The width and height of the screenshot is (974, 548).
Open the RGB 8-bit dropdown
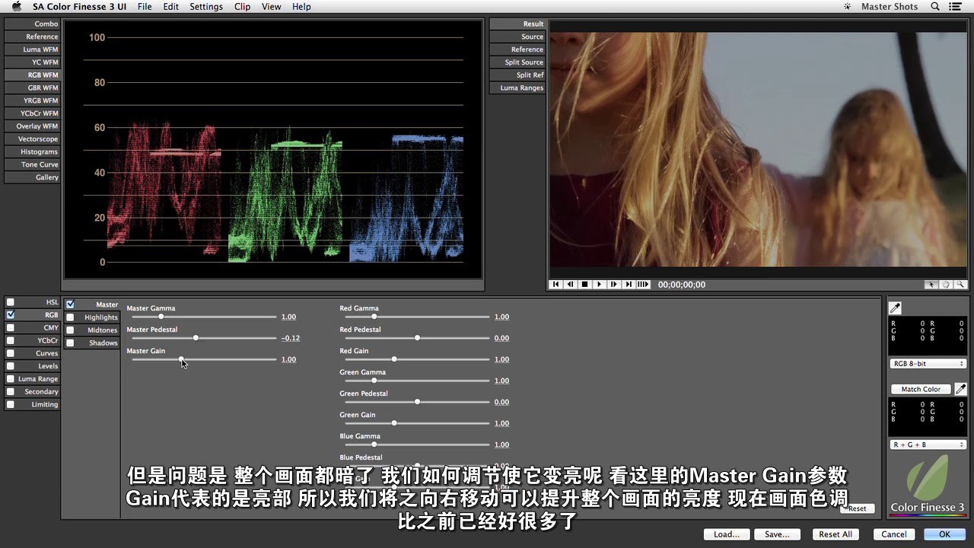click(928, 364)
